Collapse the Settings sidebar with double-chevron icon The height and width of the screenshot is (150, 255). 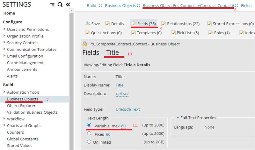click(68, 4)
